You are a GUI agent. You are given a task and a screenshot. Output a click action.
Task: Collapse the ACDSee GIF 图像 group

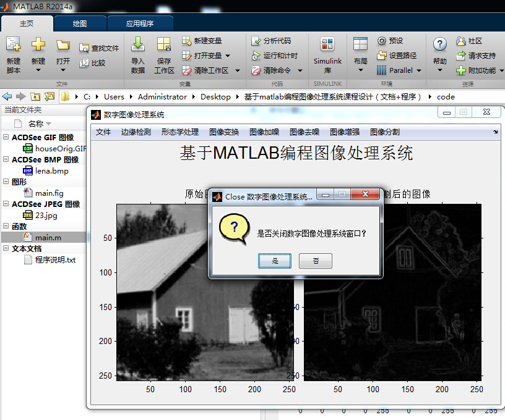click(x=6, y=137)
